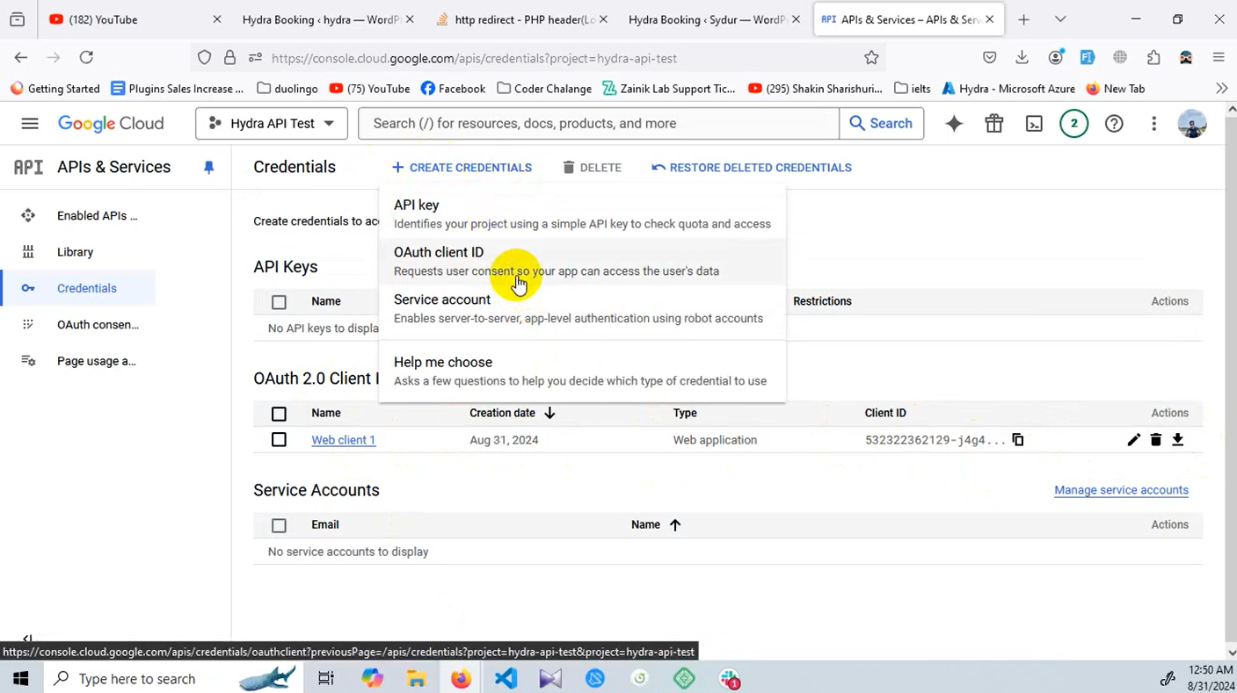This screenshot has width=1237, height=693.
Task: Pin APIs & Services with the pin icon
Action: (208, 167)
